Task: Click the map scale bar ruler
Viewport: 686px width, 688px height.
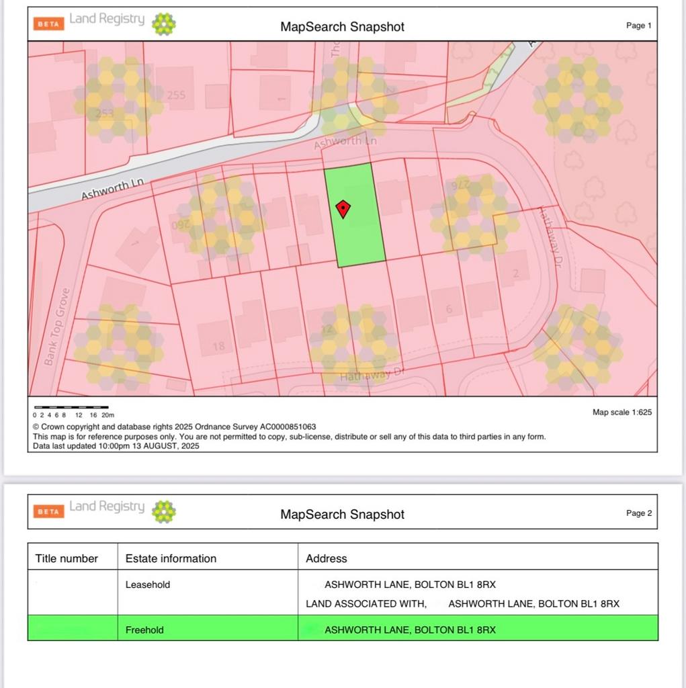Action: tap(71, 407)
